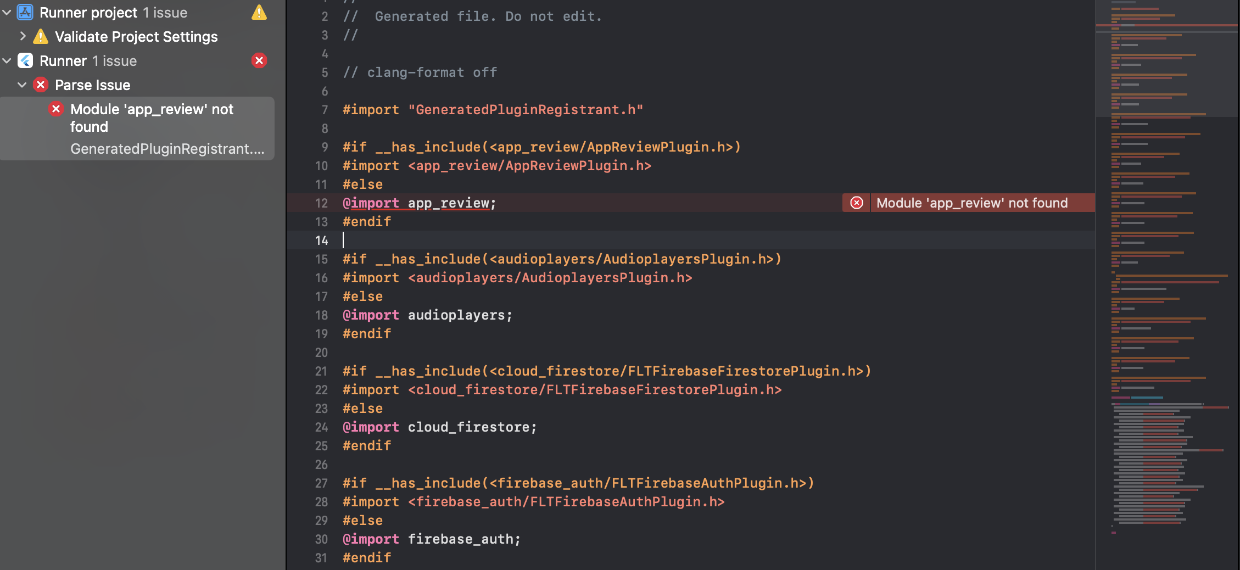This screenshot has height=570, width=1240.
Task: Click the '#else' on line 11
Action: click(363, 185)
